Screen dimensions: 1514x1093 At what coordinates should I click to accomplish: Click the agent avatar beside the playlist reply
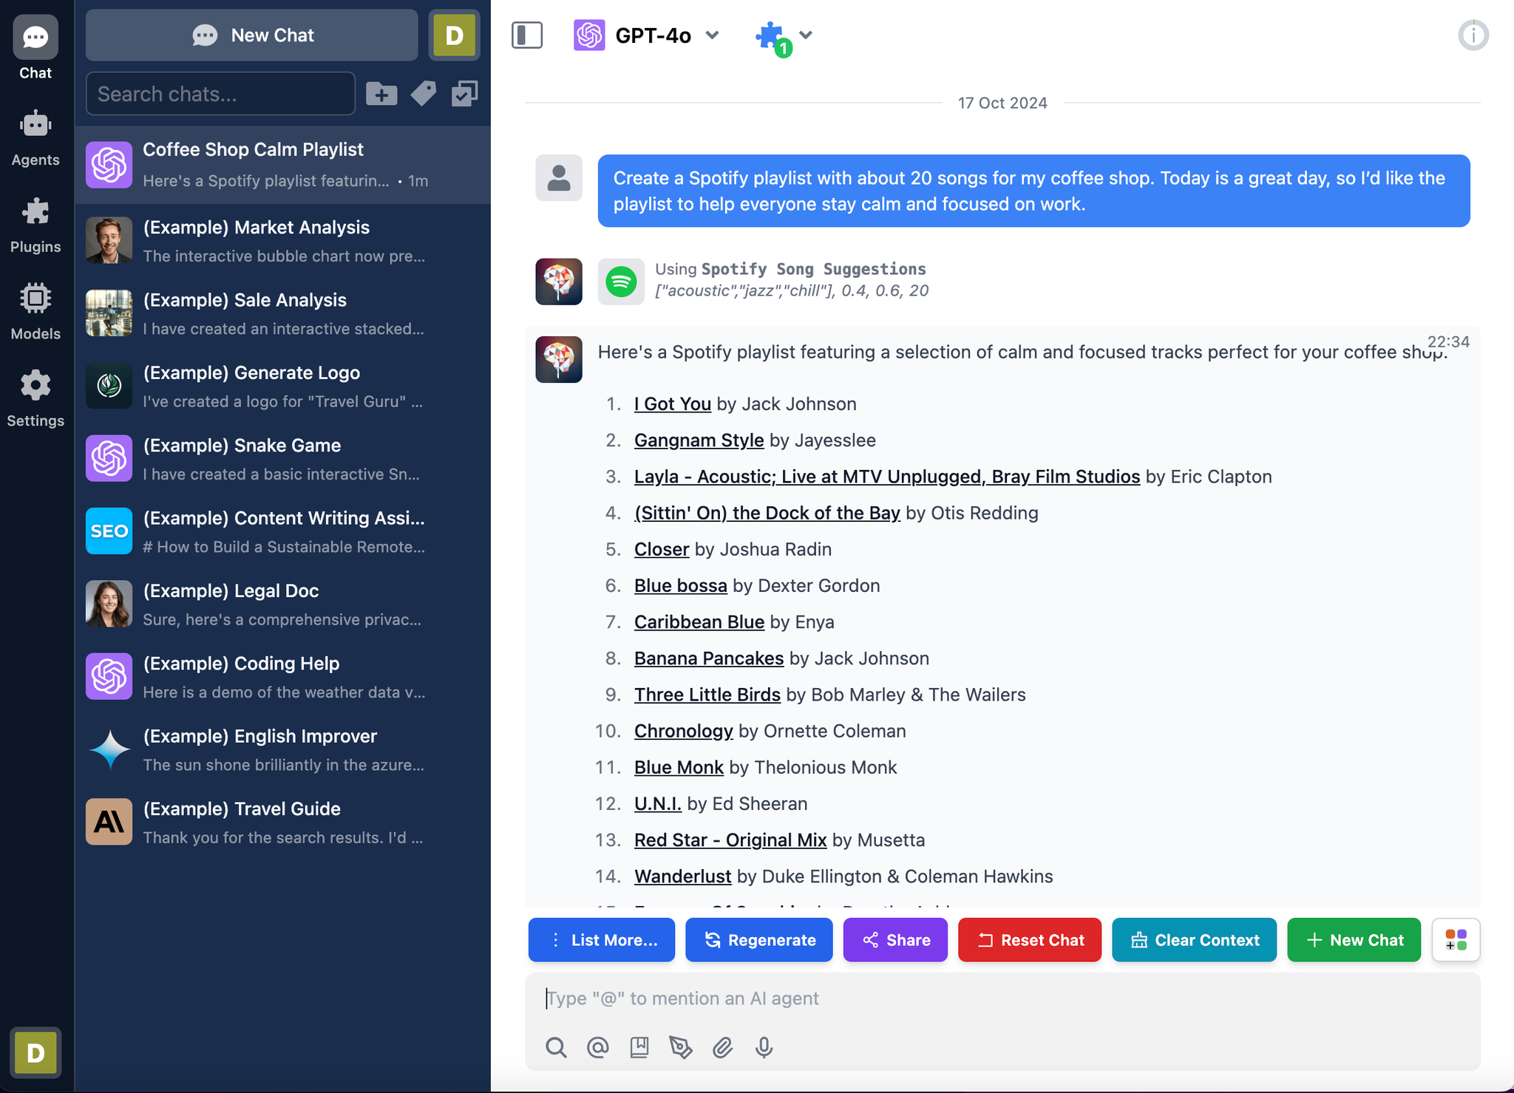pyautogui.click(x=558, y=359)
